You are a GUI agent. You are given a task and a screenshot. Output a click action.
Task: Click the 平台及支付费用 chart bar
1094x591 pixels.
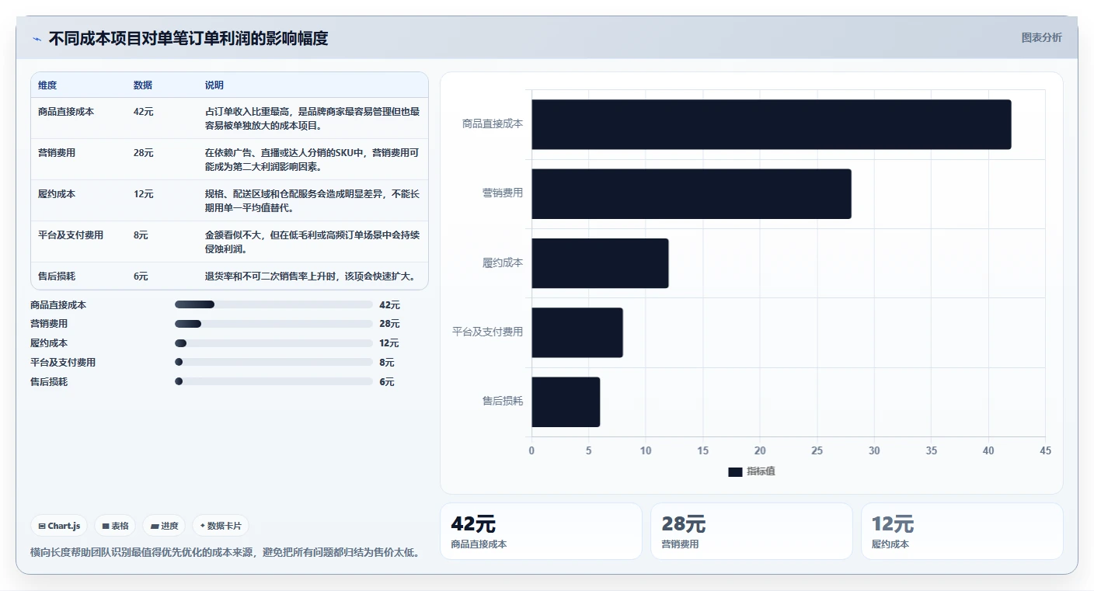577,332
